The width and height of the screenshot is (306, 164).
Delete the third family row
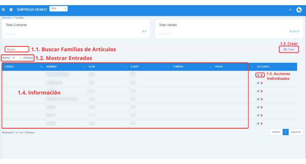coord(262,91)
